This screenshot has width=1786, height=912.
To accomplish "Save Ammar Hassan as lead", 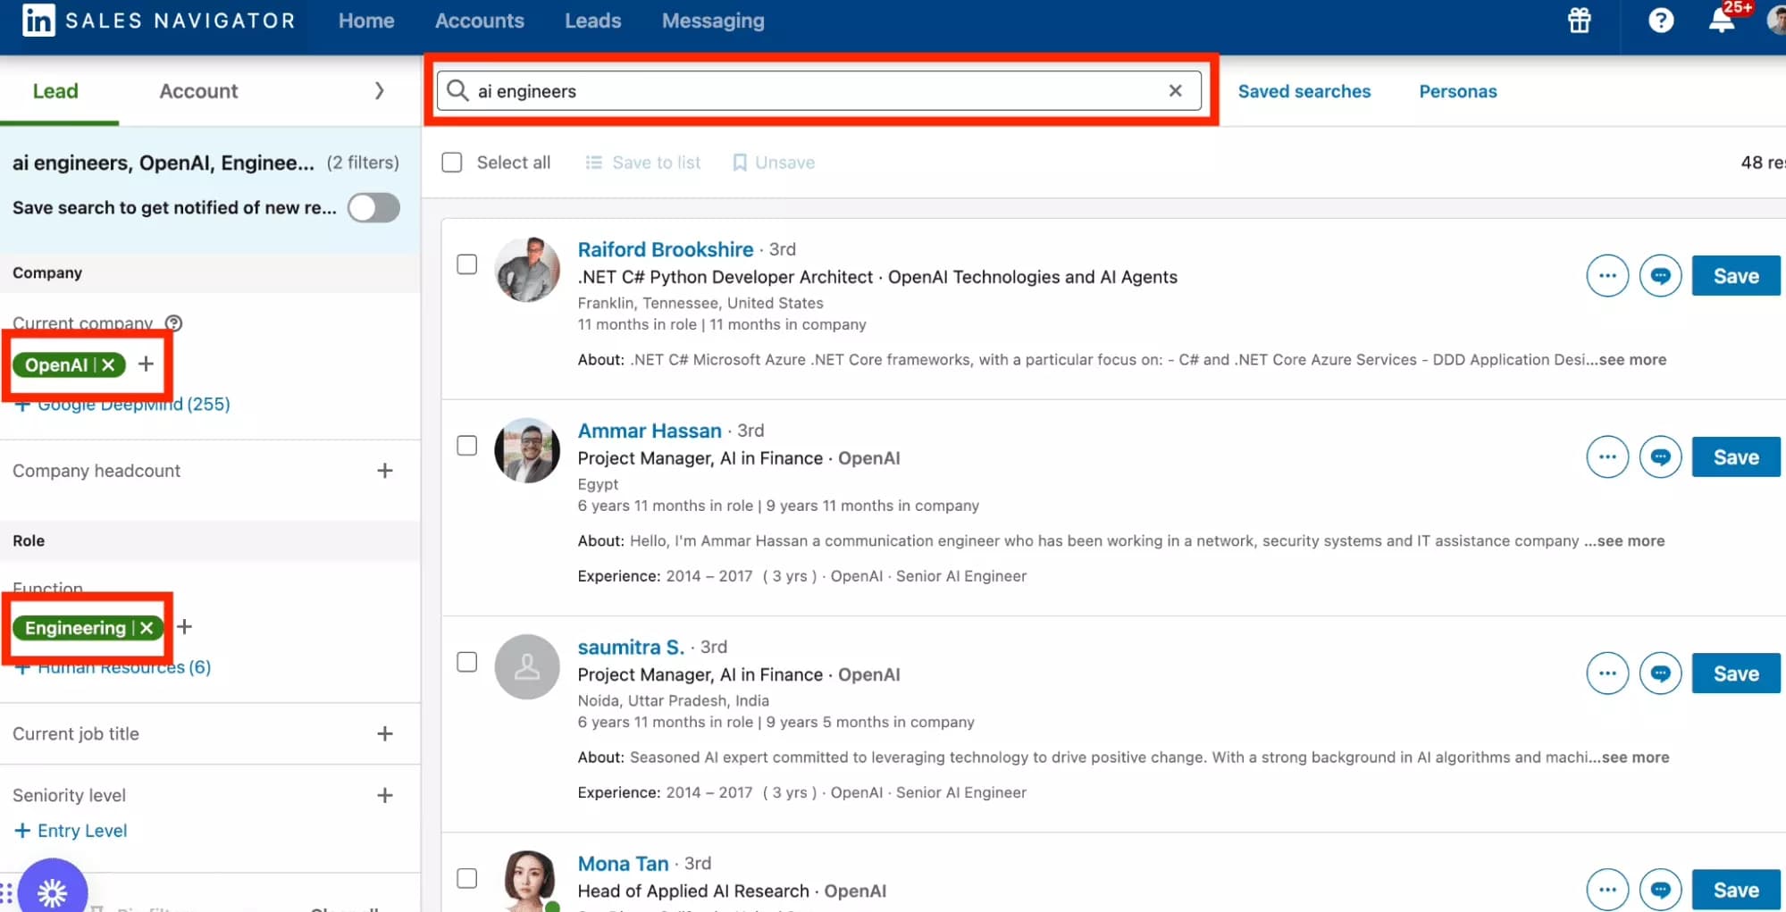I will (x=1735, y=457).
